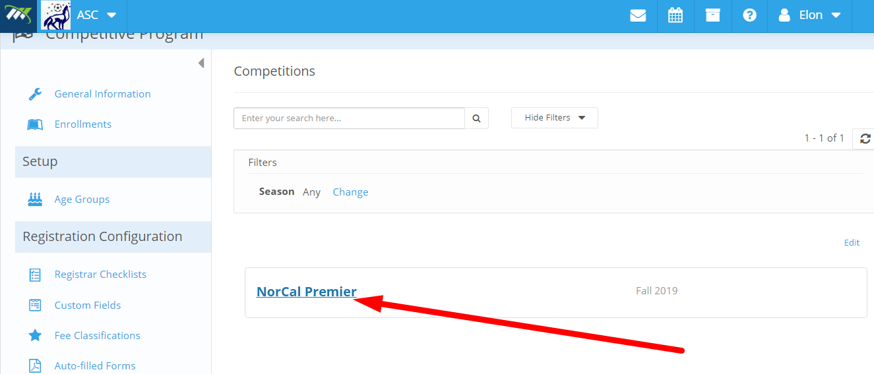Open Custom Fields settings
The image size is (874, 374).
click(87, 306)
